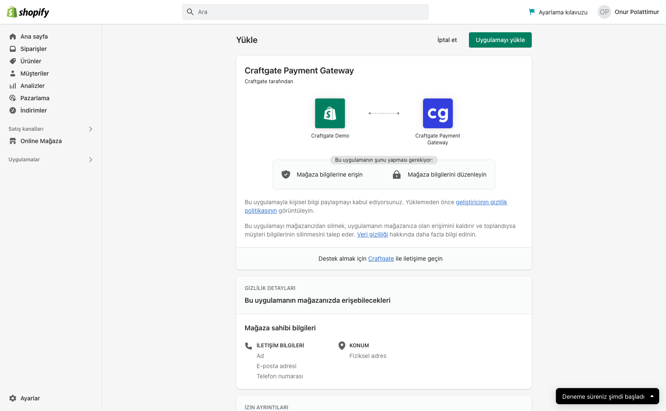This screenshot has height=411, width=666.
Task: Click the Uygulamalar section label
Action: 24,160
